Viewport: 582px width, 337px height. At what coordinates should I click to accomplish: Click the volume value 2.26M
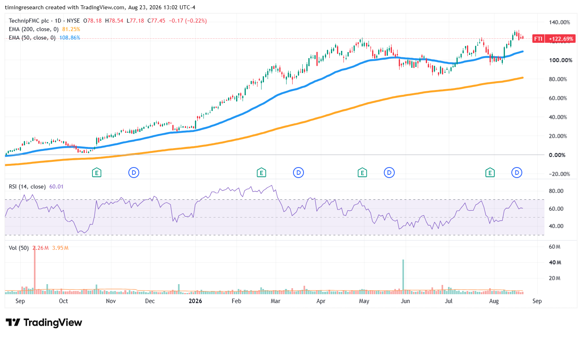click(40, 248)
